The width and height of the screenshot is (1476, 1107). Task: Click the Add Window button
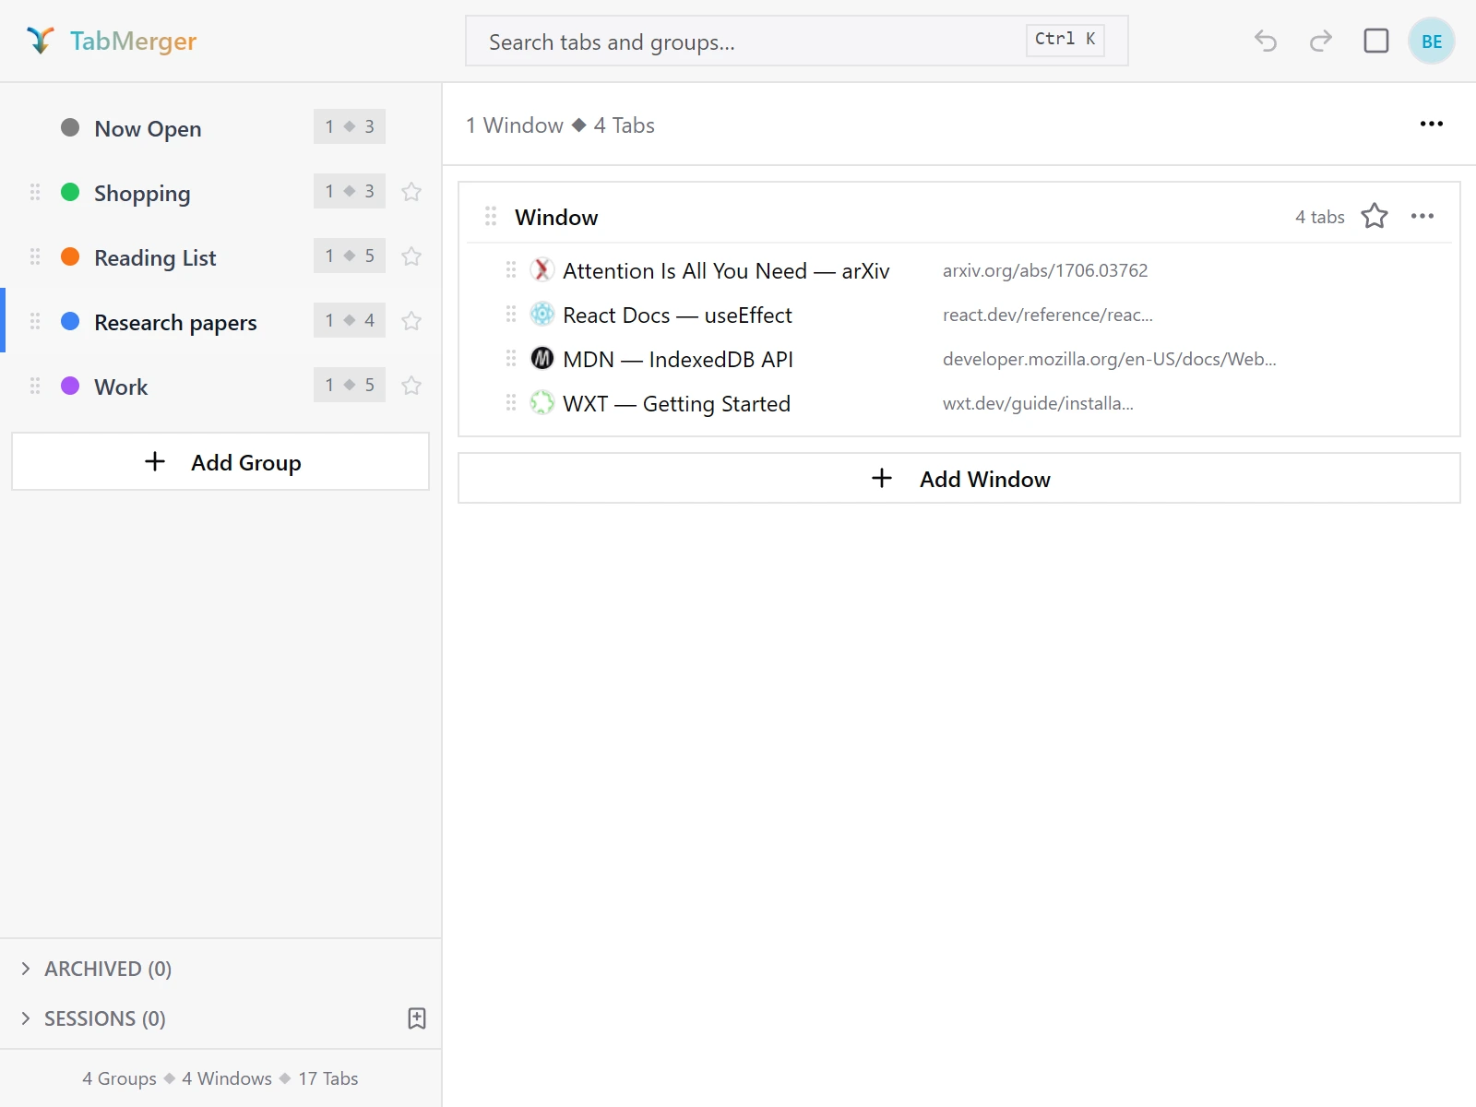(959, 478)
